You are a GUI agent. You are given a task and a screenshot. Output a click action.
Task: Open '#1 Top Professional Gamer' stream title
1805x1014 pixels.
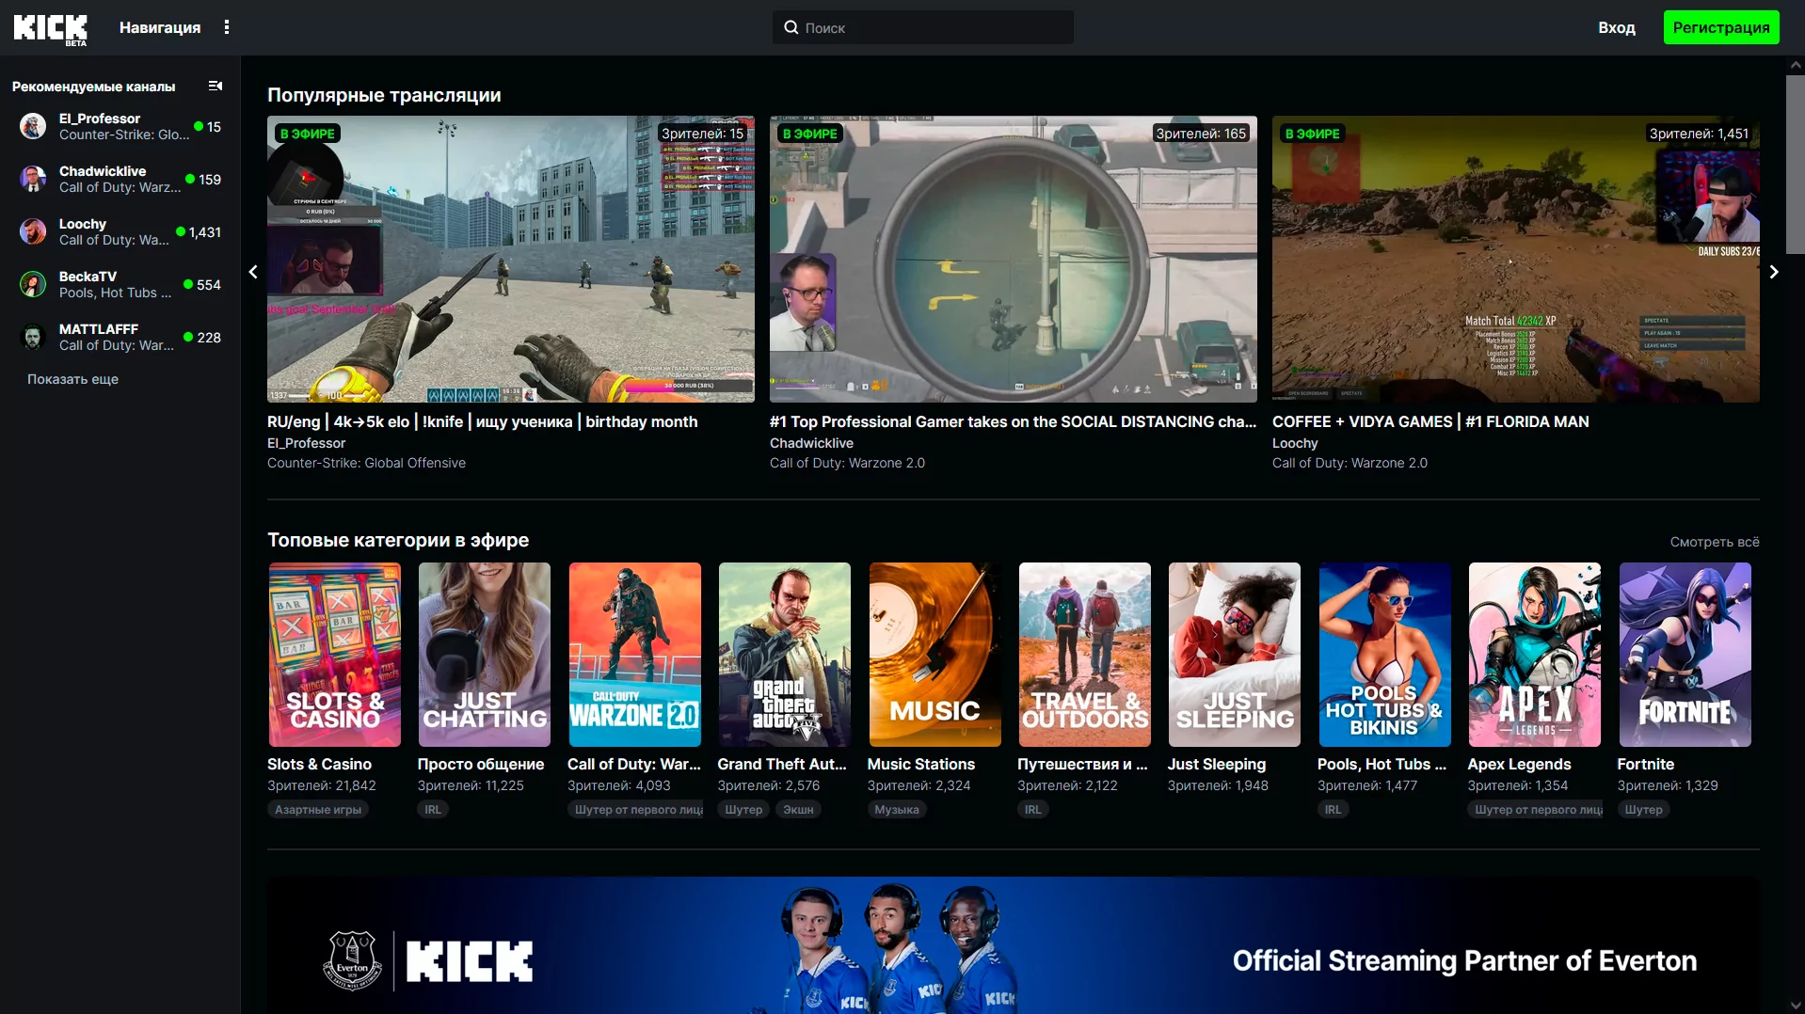pyautogui.click(x=1013, y=421)
